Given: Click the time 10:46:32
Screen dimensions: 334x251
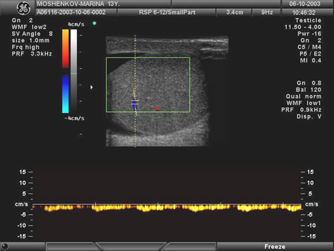Looking at the screenshot, I should [x=304, y=13].
